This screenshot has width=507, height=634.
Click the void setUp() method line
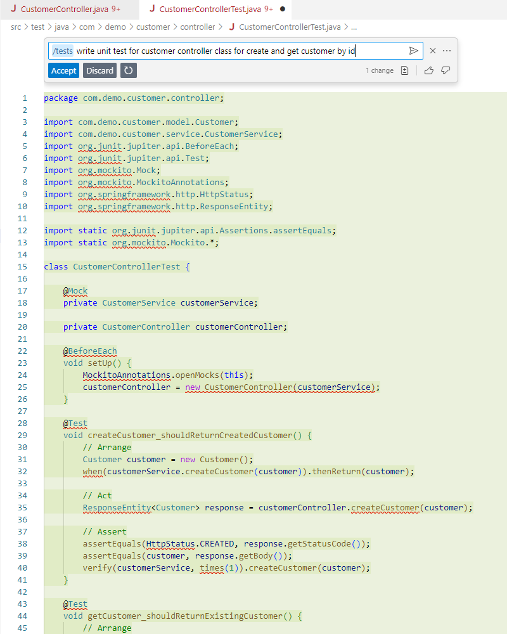tap(97, 363)
